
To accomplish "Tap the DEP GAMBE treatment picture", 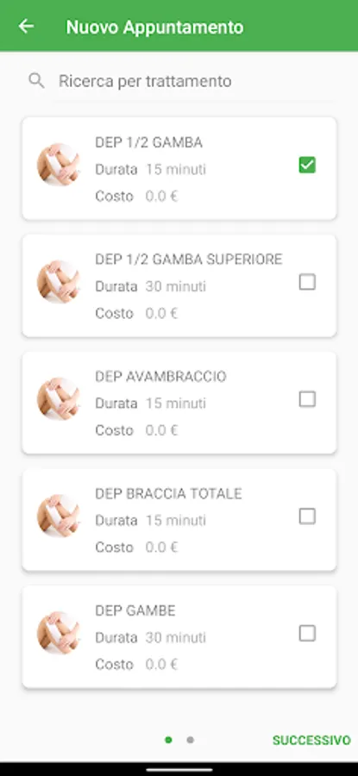I will [x=59, y=633].
